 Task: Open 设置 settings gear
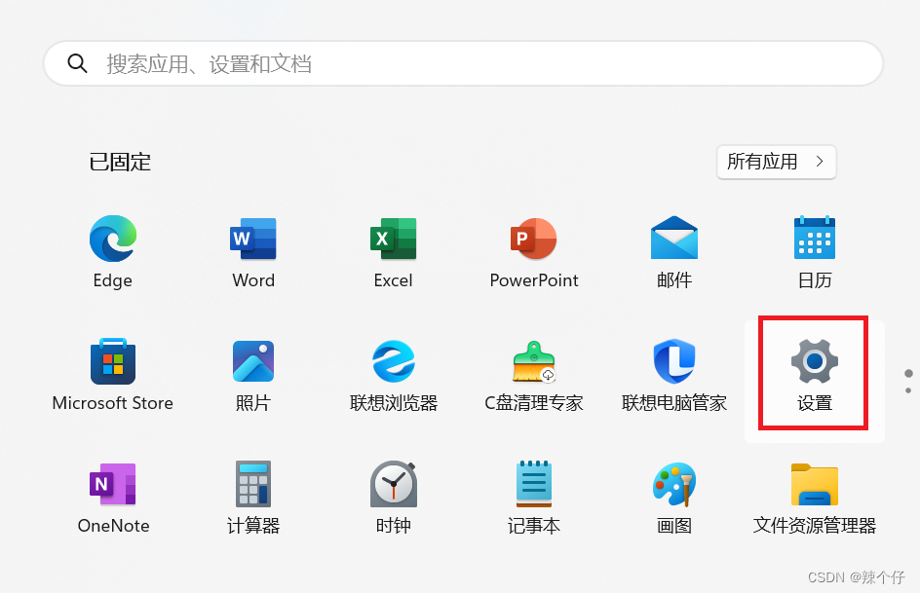coord(815,375)
